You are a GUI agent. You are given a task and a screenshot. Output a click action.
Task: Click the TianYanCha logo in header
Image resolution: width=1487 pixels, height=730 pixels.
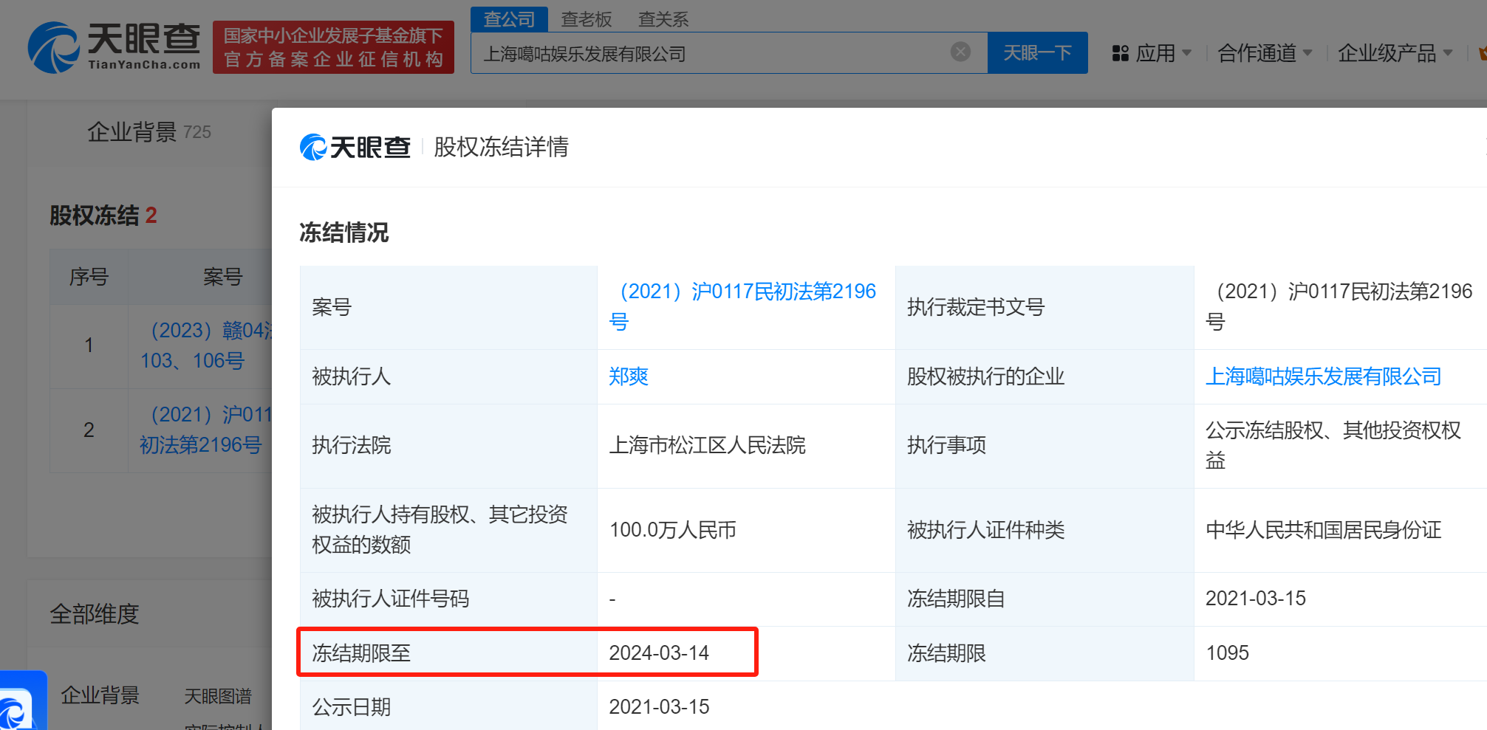[114, 47]
